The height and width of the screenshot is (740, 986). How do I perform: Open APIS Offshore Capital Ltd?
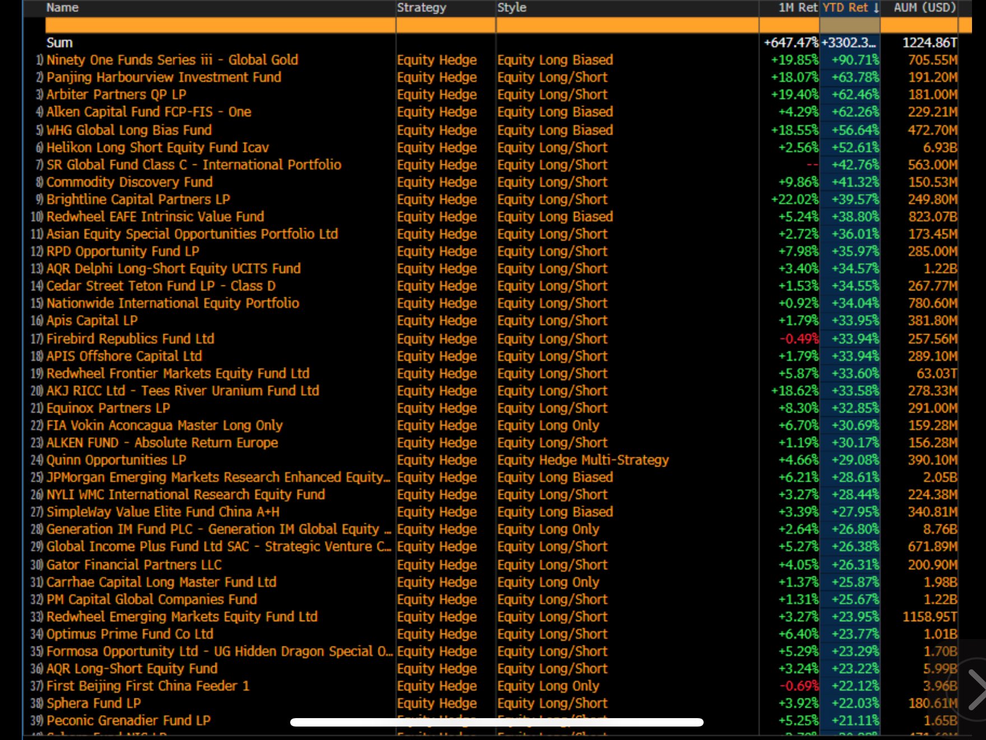pos(124,357)
